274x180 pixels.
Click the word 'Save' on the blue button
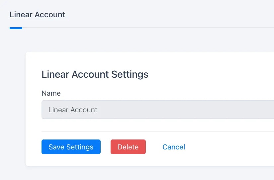(x=56, y=147)
